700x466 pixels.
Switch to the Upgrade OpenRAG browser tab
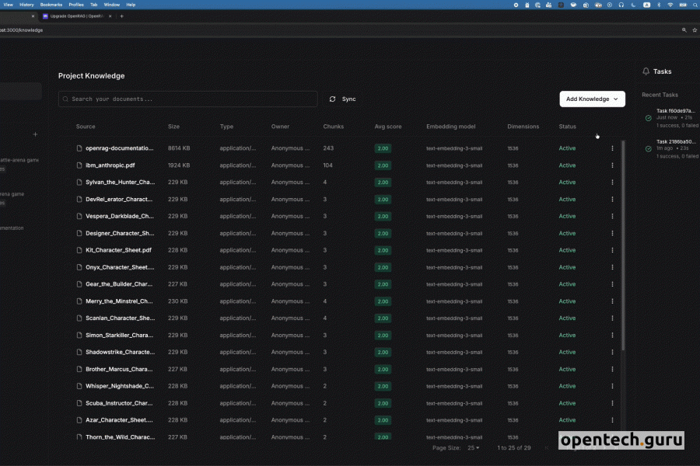pos(78,16)
